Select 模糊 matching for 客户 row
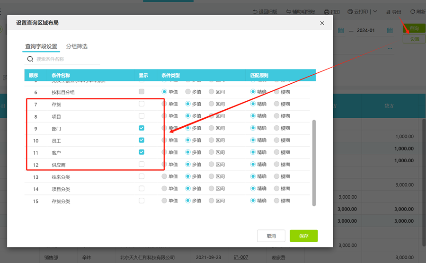Screen dimensions: 426x263 tap(276, 152)
